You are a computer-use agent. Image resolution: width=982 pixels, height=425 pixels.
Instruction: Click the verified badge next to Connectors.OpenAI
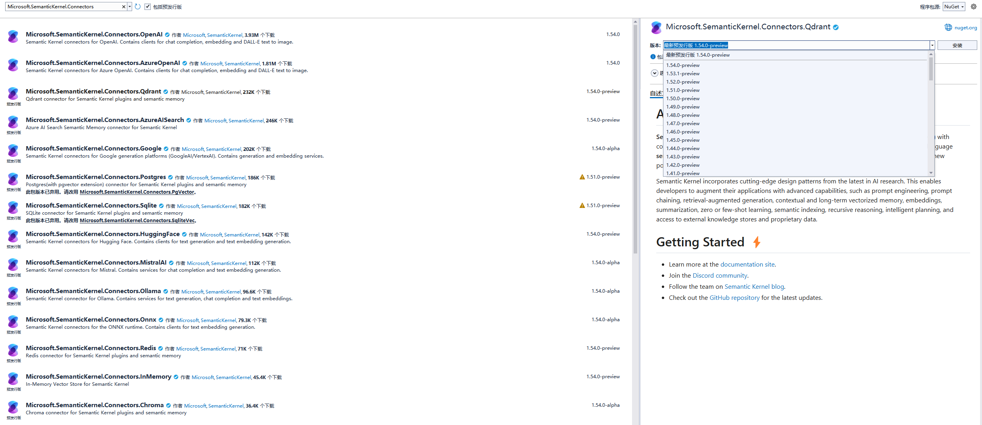pyautogui.click(x=167, y=35)
